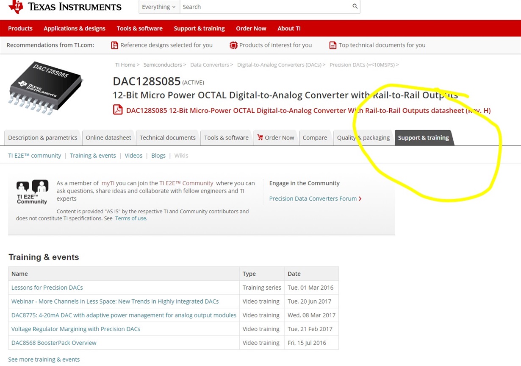
Task: Click the TI E2E Community logo icon
Action: coord(32,192)
